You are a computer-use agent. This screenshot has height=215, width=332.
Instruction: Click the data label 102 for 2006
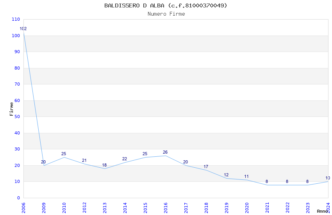23,29
